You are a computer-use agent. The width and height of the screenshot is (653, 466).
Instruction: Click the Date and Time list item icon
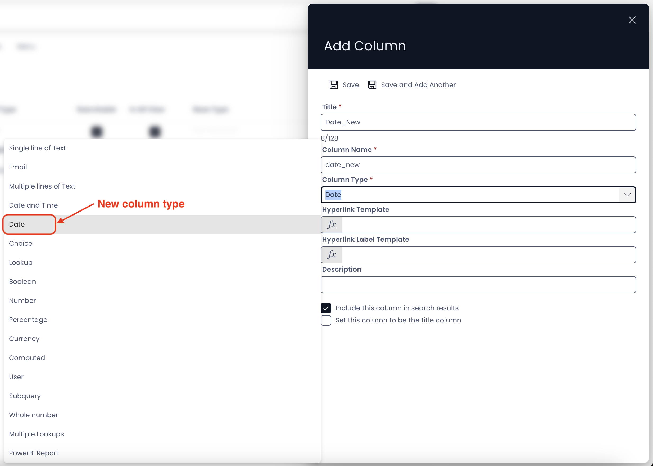[x=33, y=205]
